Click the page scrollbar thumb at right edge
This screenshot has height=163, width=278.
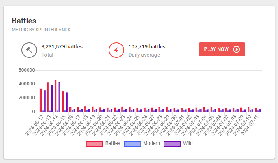(277, 28)
